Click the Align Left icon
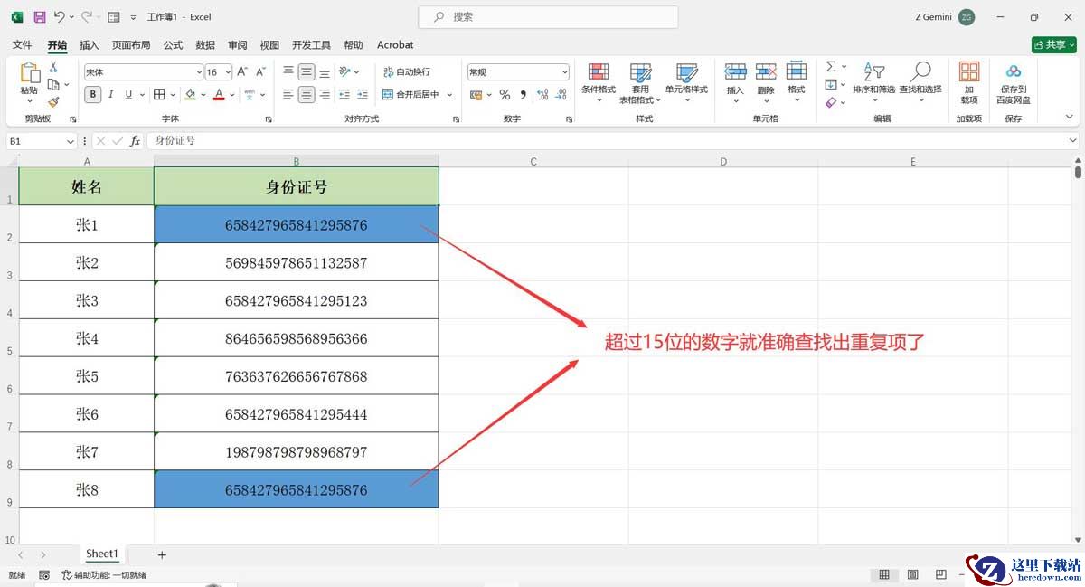The height and width of the screenshot is (587, 1085). 288,94
